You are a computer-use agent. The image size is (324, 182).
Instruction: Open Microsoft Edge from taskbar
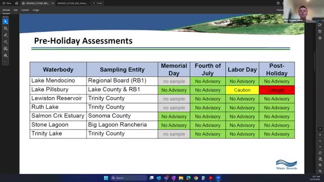click(188, 178)
